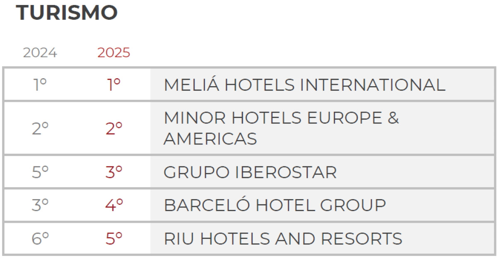Click Meliá's gray 2024 rank 1º
Viewport: 497px width, 260px height.
(x=40, y=85)
